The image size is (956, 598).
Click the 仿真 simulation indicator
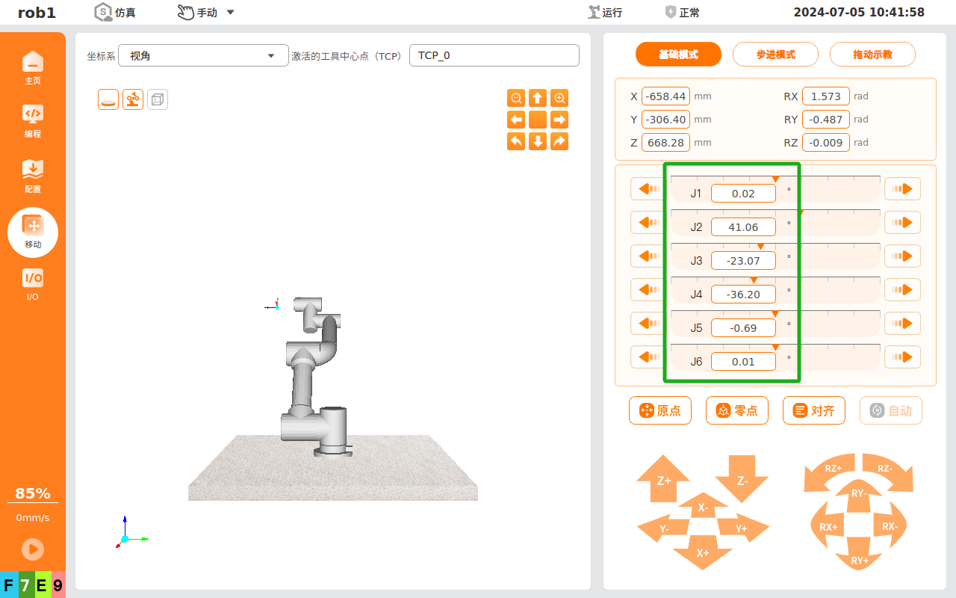point(115,12)
